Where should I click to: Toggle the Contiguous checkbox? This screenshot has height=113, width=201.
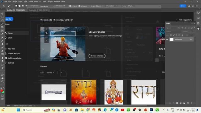[x=79, y=6]
